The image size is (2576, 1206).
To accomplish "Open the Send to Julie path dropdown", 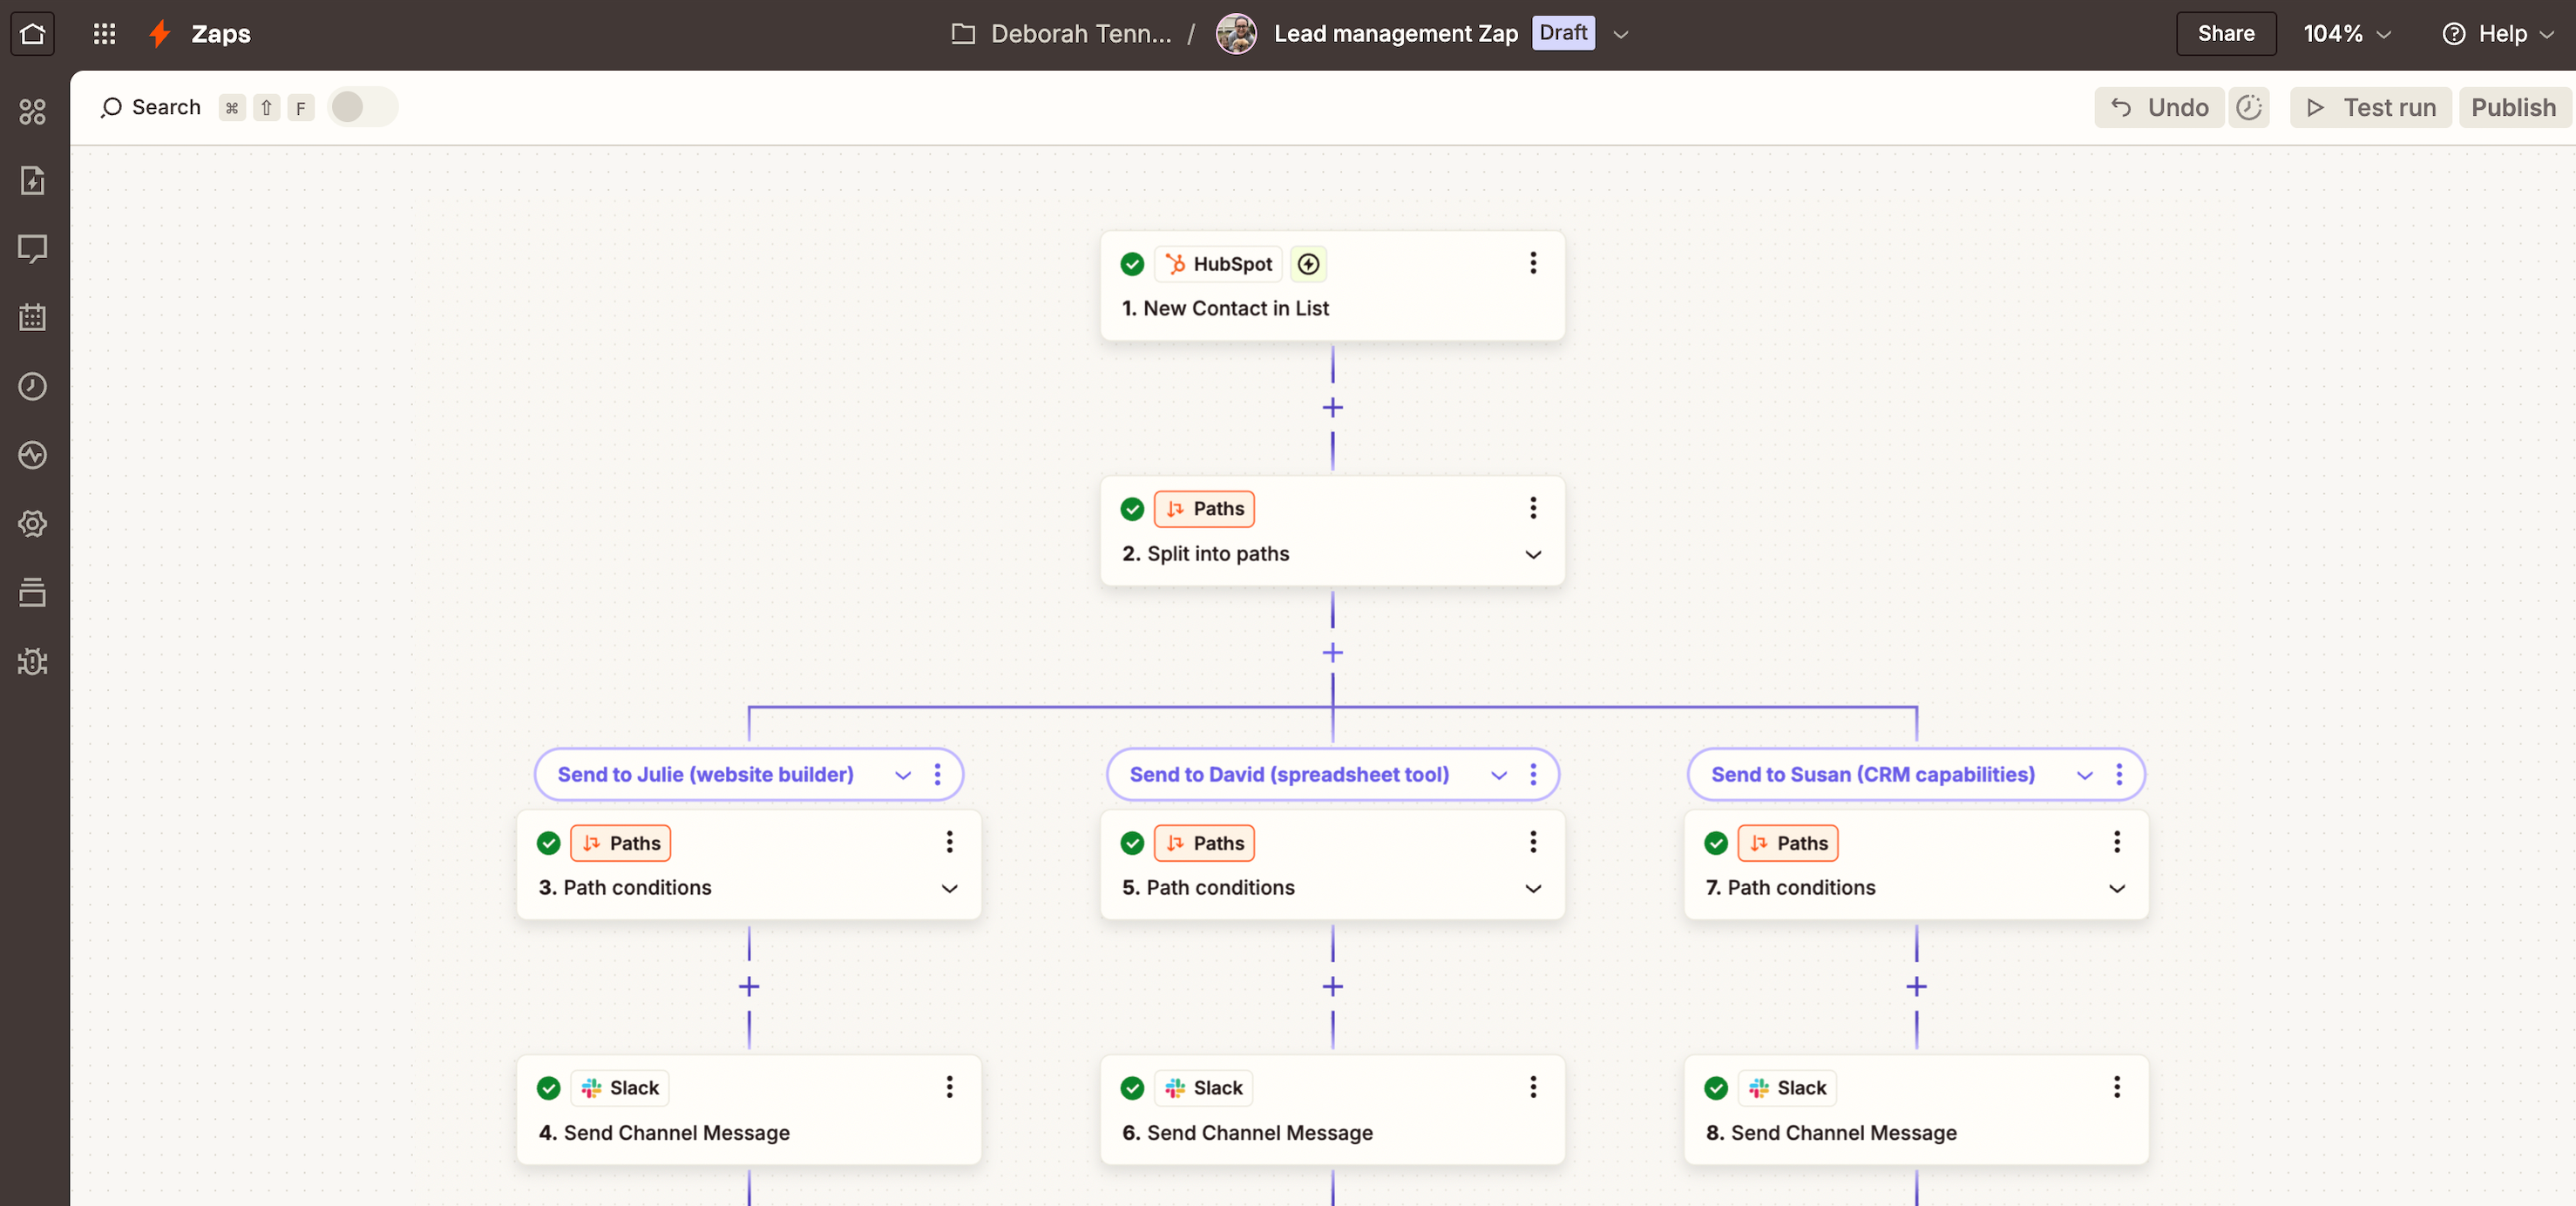I will (x=903, y=775).
